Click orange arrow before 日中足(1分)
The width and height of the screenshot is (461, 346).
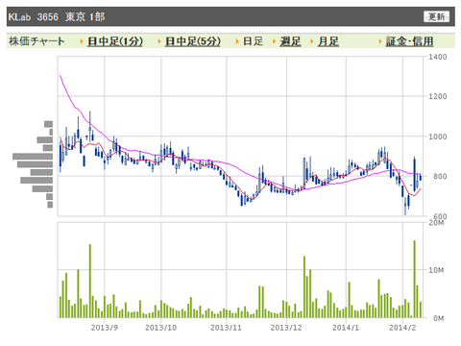82,41
